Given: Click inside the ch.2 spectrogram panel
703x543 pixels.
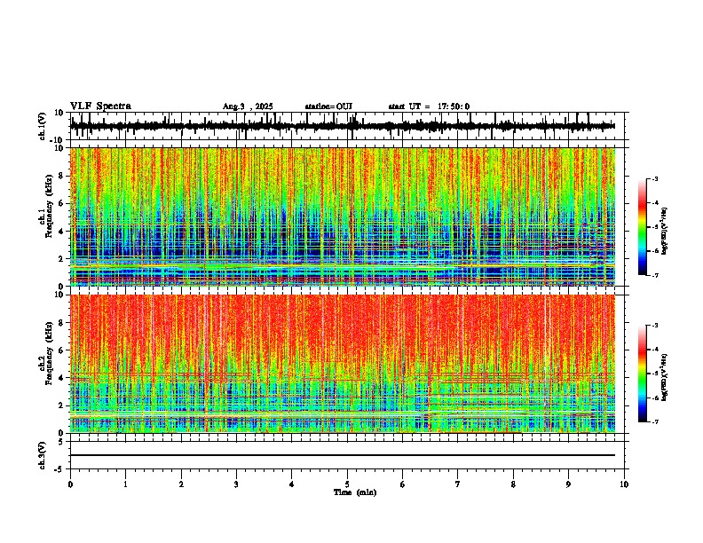Looking at the screenshot, I should [x=343, y=364].
